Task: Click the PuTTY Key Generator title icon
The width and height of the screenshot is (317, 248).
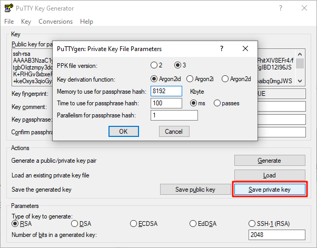Action: click(x=8, y=8)
